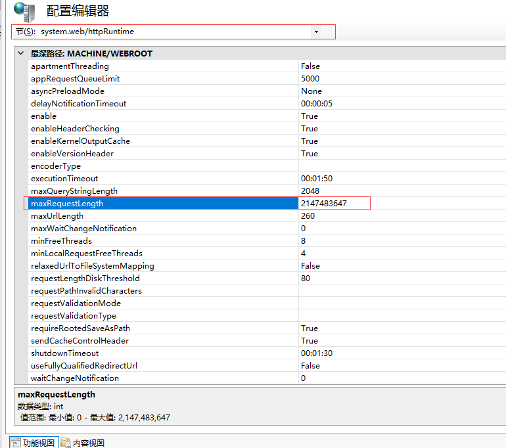Select the delayNotificationTimeout property
Viewport: 506px width, 448px height.
coord(78,104)
